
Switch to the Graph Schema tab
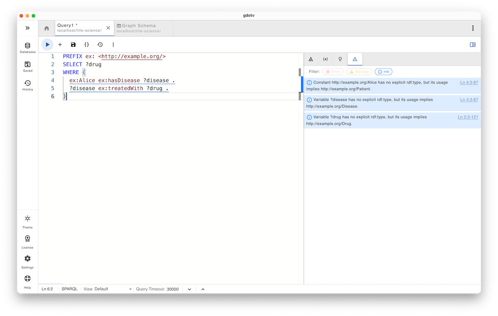pyautogui.click(x=137, y=28)
